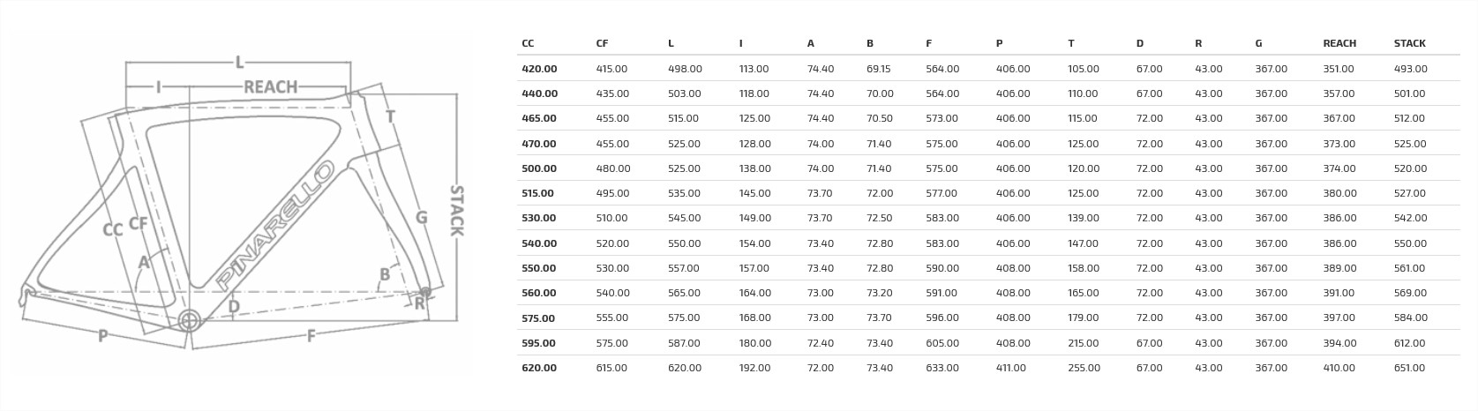Click the CC column header in the table
Viewport: 1478px width, 411px height.
pos(528,43)
